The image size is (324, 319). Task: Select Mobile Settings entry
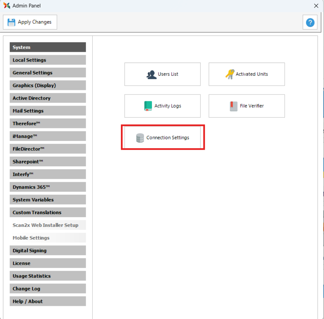tap(48, 238)
